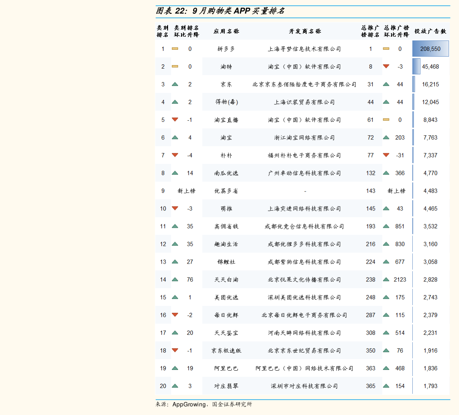This screenshot has height=415, width=459.
Task: Select the app name 拼多多
Action: (226, 49)
